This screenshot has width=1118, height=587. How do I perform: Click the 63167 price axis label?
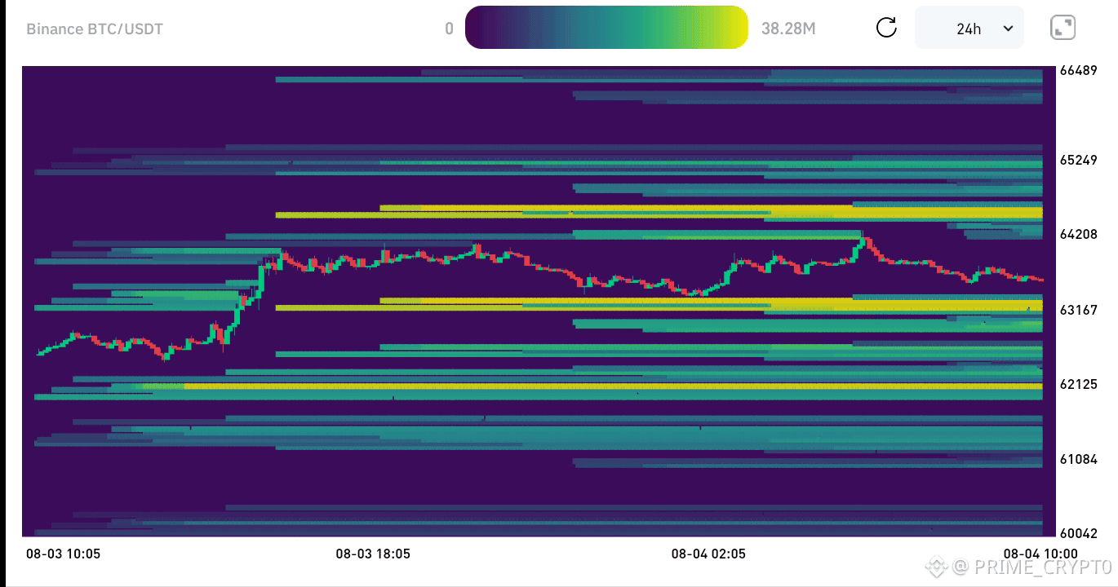(1078, 310)
